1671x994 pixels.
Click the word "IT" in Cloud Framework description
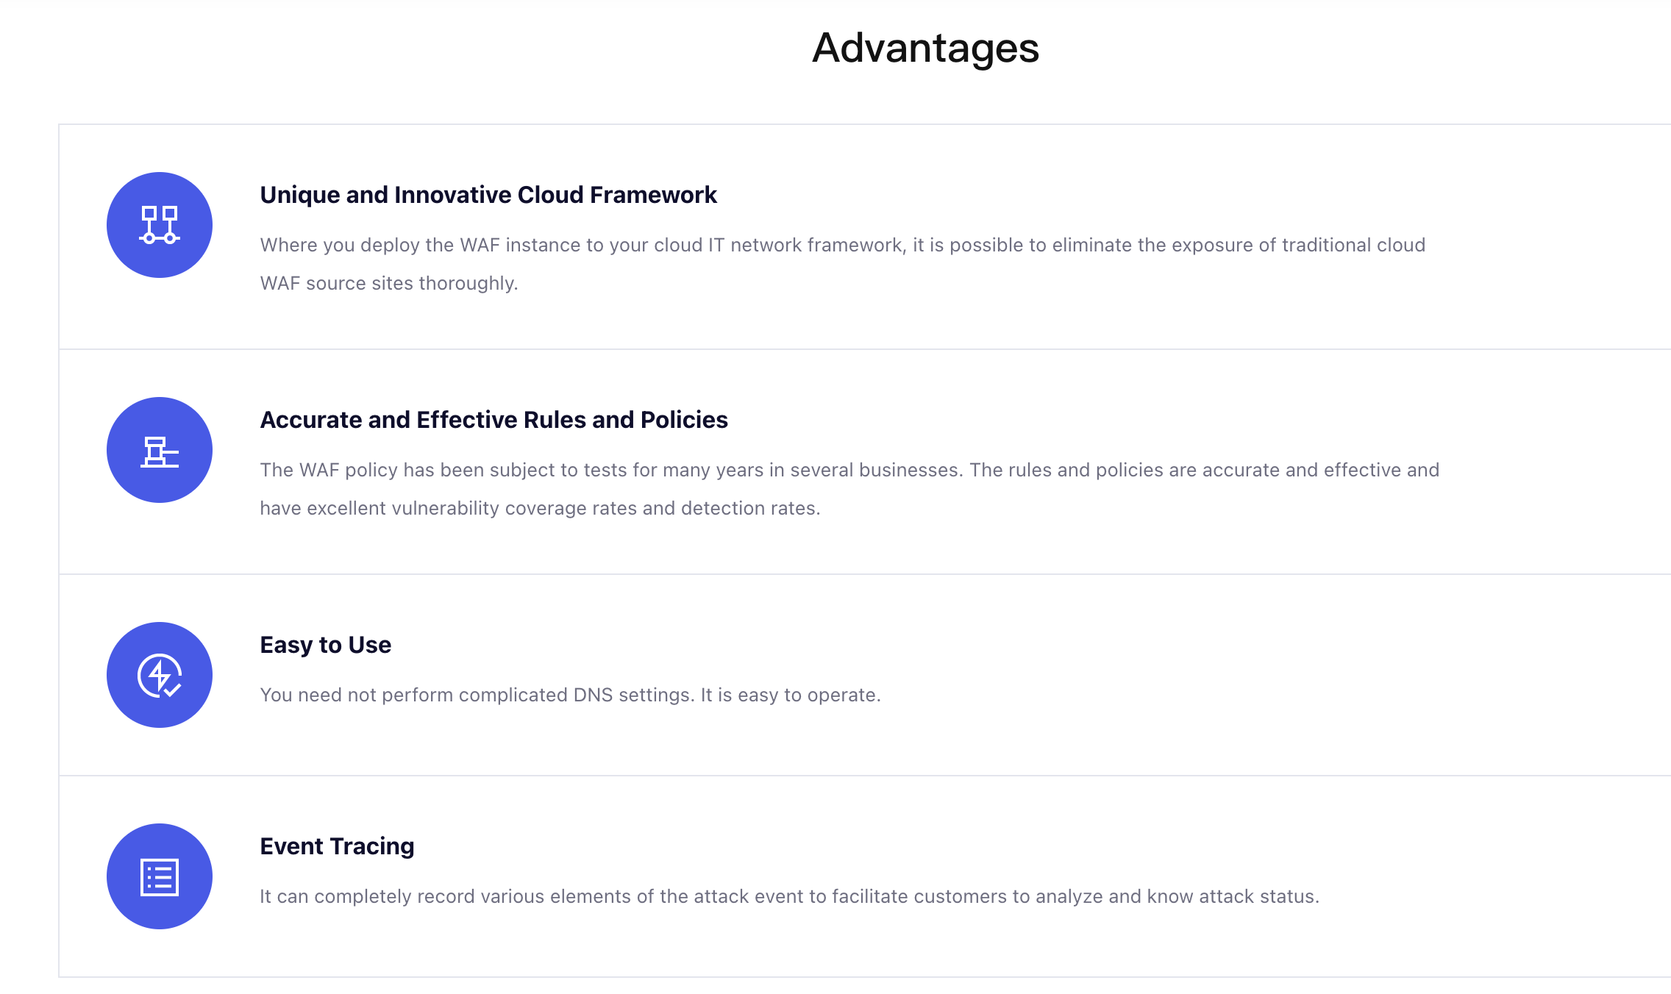(x=716, y=245)
